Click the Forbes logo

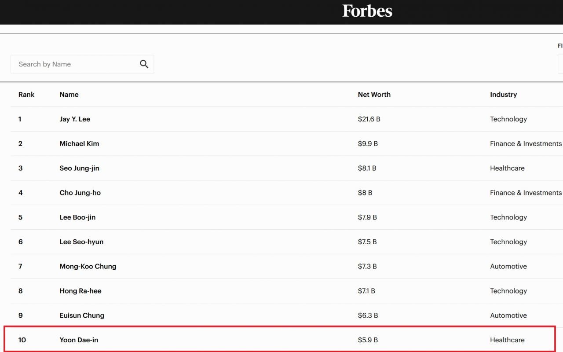367,11
